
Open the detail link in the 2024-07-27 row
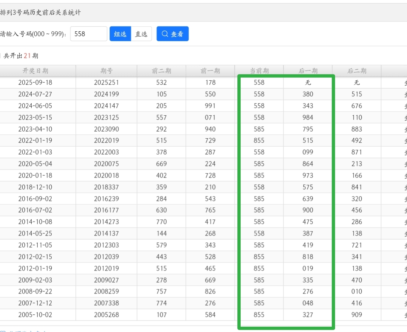point(405,94)
